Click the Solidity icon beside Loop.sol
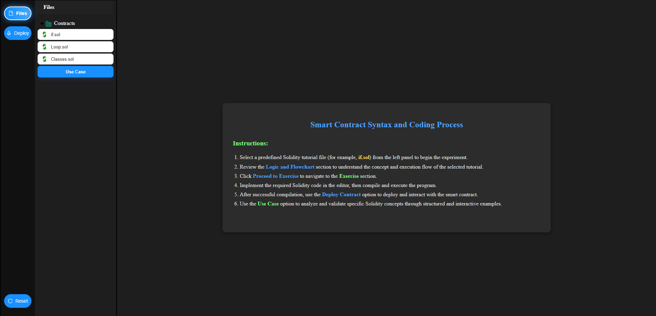The height and width of the screenshot is (316, 656). [44, 47]
